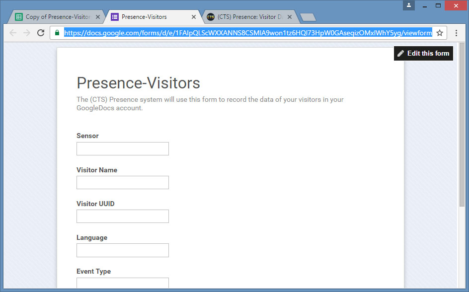Select the Language text field
The width and height of the screenshot is (469, 292).
tap(123, 250)
